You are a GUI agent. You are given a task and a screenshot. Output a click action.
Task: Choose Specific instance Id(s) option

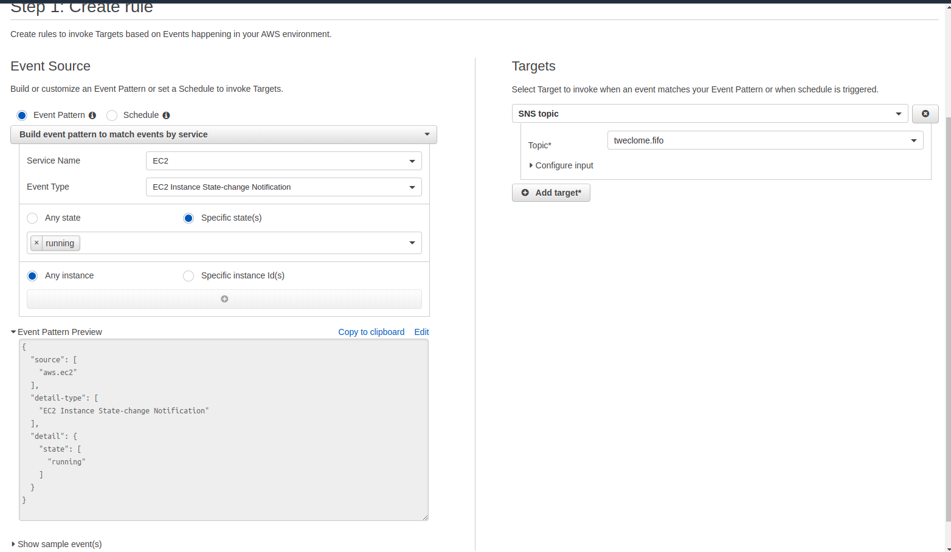(x=188, y=275)
